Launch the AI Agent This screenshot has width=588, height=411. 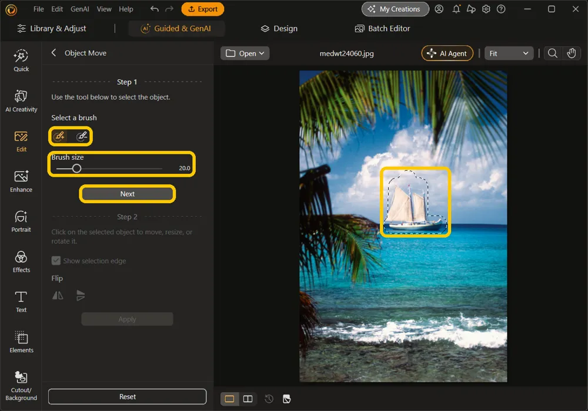[x=447, y=53]
